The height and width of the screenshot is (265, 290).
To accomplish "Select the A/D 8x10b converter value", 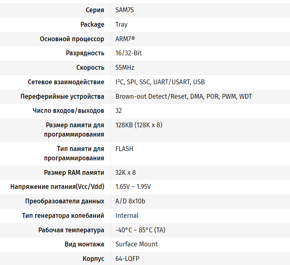I will point(130,201).
